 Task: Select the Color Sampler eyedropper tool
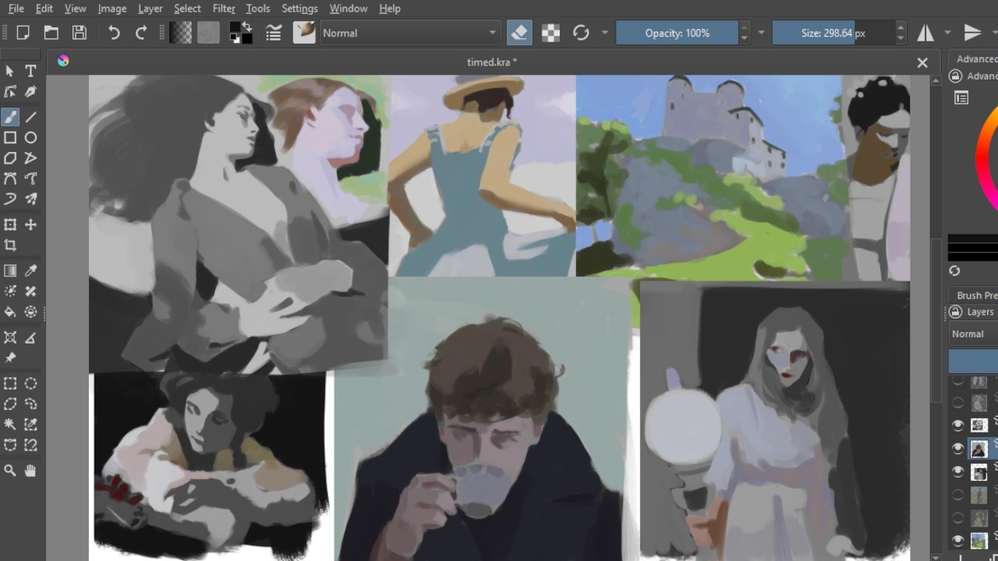pos(30,270)
